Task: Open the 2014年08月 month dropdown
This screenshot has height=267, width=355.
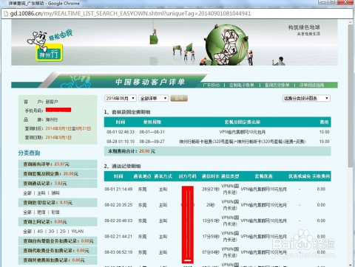Action: click(x=121, y=98)
